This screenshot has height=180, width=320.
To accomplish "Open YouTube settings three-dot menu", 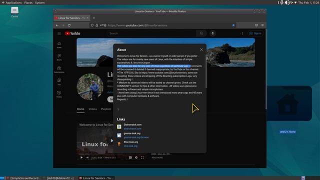I will [242, 33].
